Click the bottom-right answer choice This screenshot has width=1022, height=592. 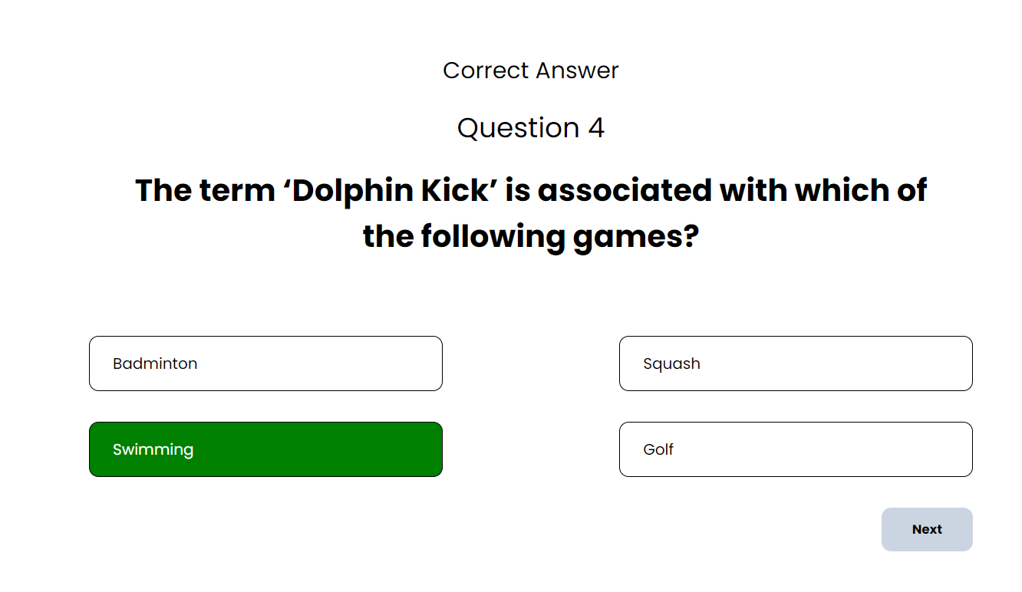pos(796,449)
